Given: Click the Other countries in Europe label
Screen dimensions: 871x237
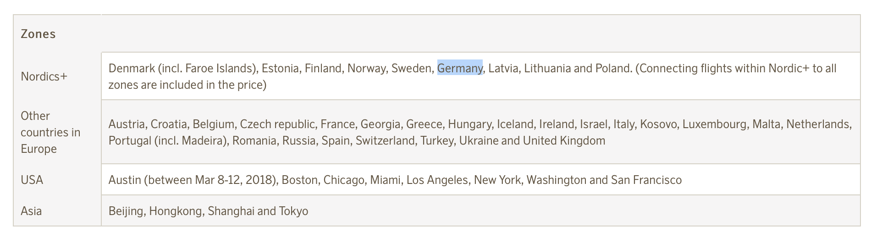Looking at the screenshot, I should (x=50, y=132).
